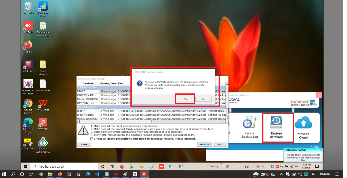
Task: Click the Edge icon on the outer taskbar
Action: [x=88, y=174]
